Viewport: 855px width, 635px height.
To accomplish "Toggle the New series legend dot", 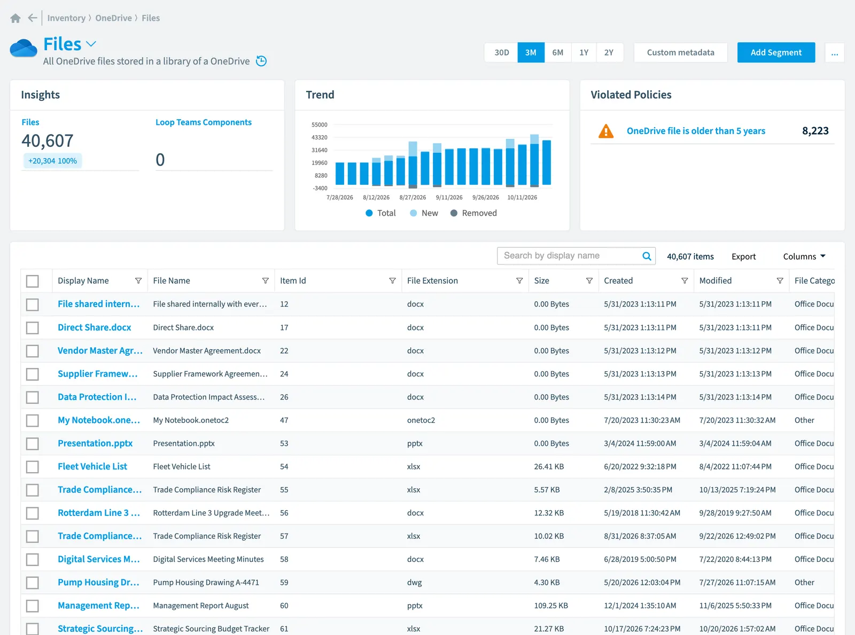I will point(413,213).
